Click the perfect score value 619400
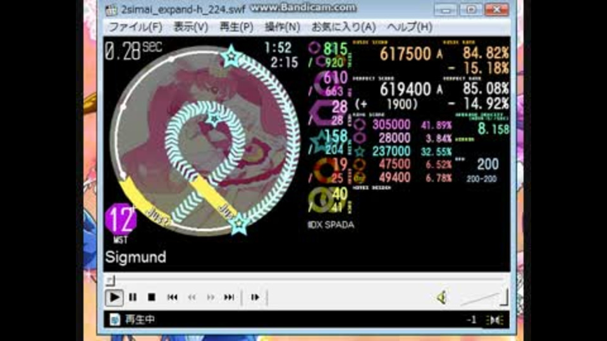Screen dimensions: 607x341 pos(405,90)
